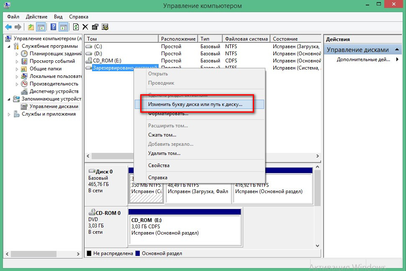
Task: Click the Properties toolbar icon
Action: 95,27
